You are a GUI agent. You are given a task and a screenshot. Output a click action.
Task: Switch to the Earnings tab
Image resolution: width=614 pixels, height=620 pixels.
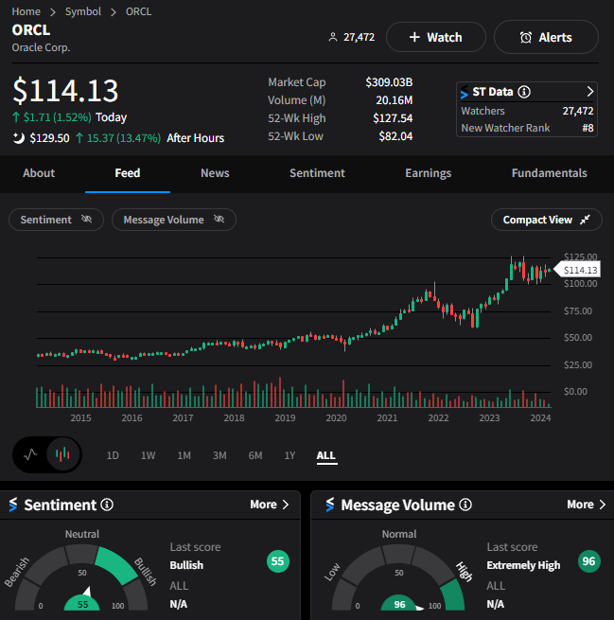(x=429, y=173)
